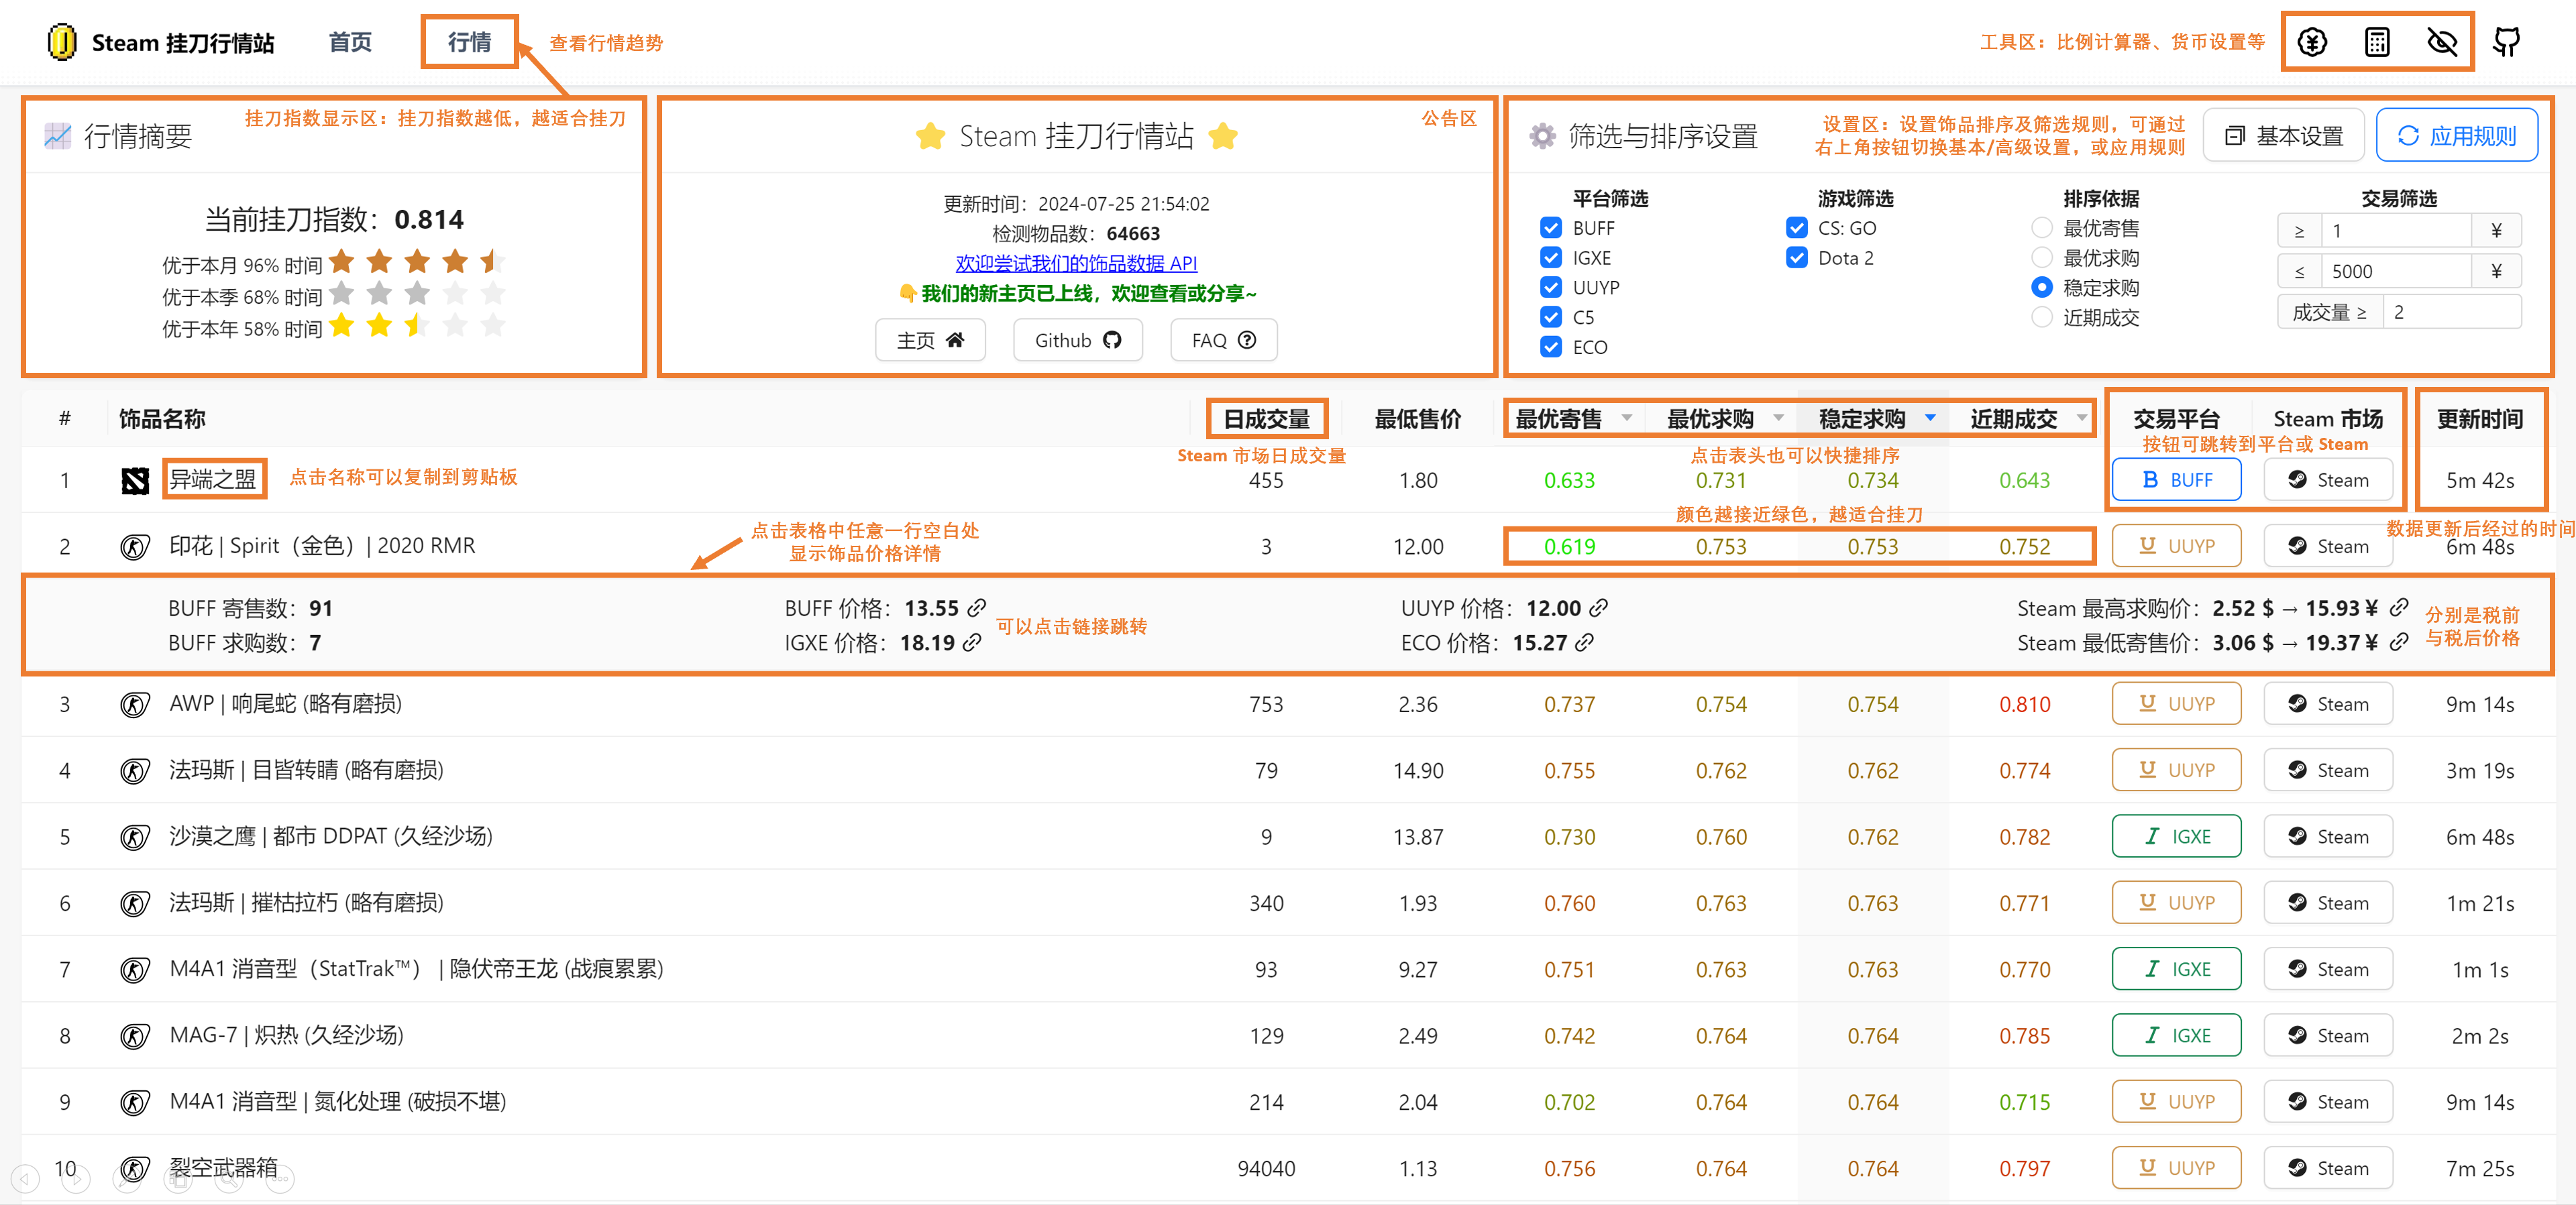Open the UUYP 价格 link icon

[x=1598, y=608]
